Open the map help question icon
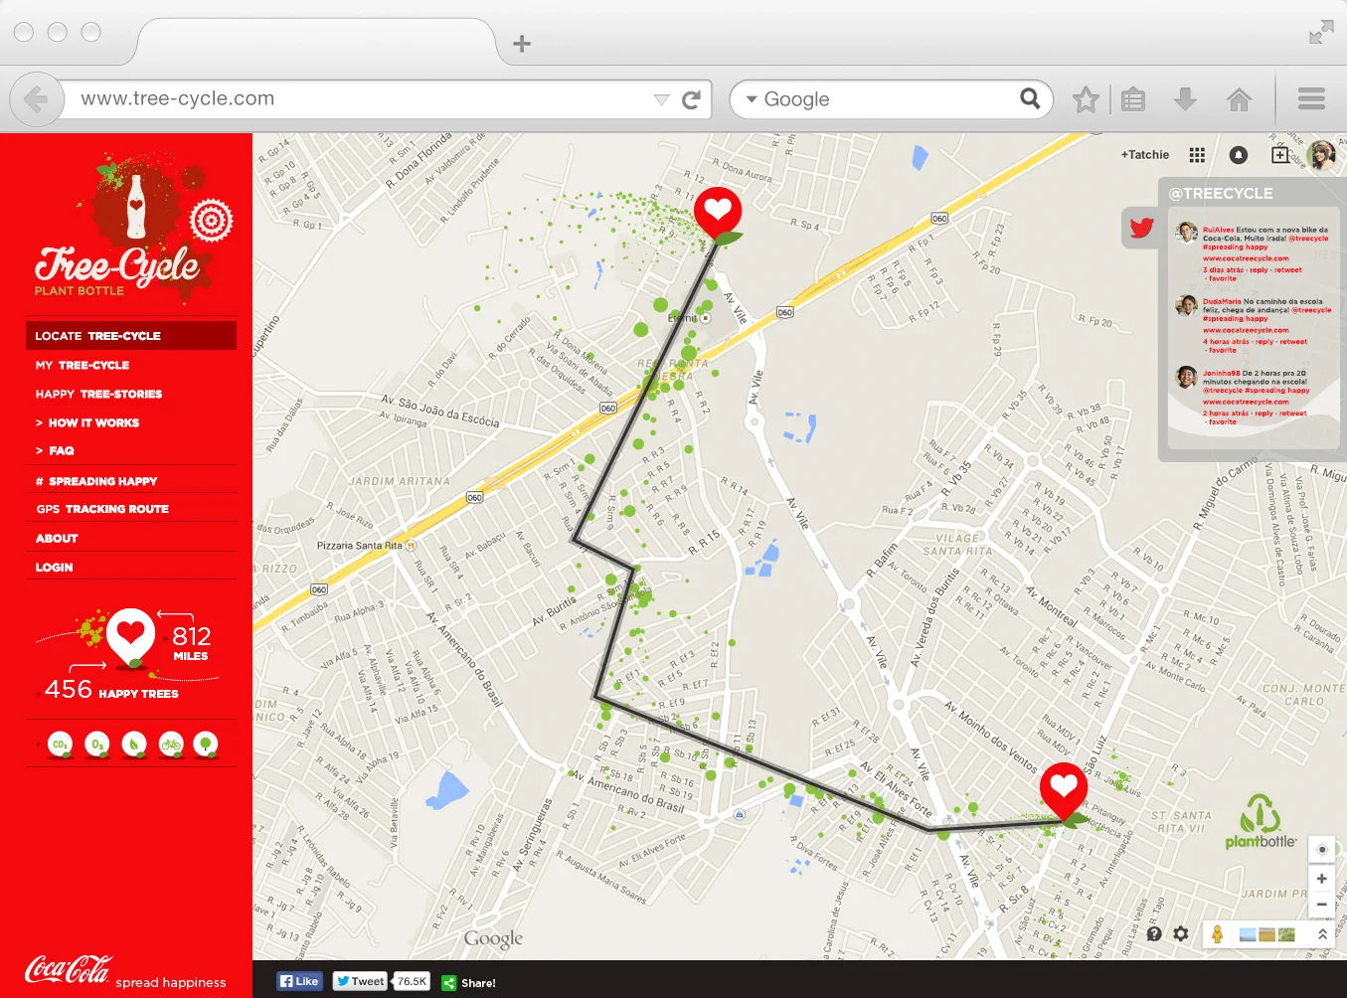This screenshot has height=998, width=1347. pyautogui.click(x=1154, y=933)
